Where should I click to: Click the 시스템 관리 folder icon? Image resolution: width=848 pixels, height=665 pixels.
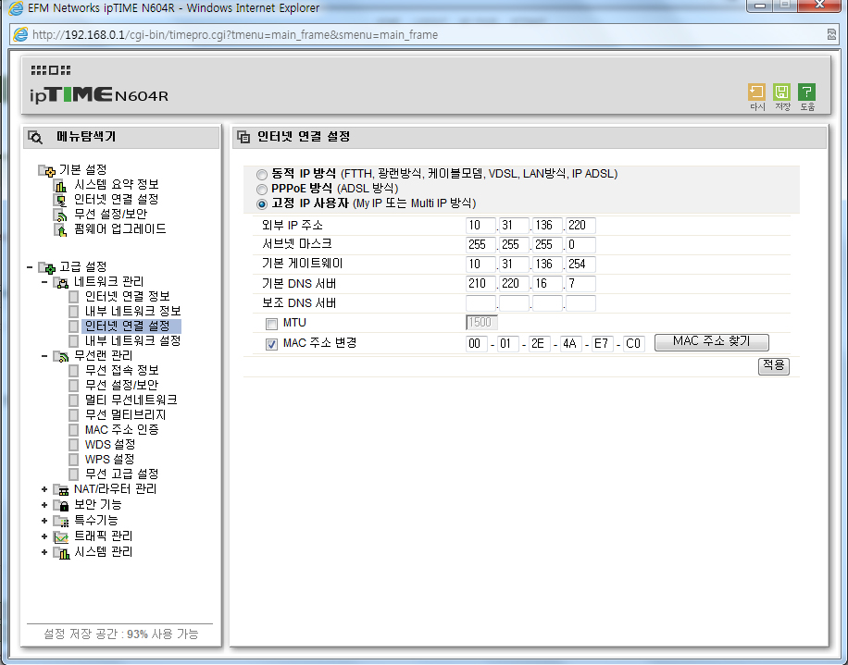point(62,553)
